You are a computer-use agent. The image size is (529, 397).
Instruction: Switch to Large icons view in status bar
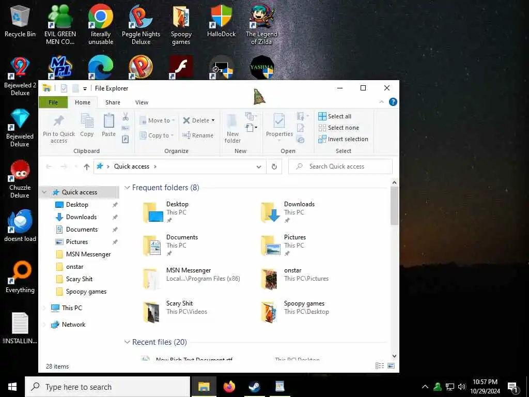pyautogui.click(x=391, y=366)
